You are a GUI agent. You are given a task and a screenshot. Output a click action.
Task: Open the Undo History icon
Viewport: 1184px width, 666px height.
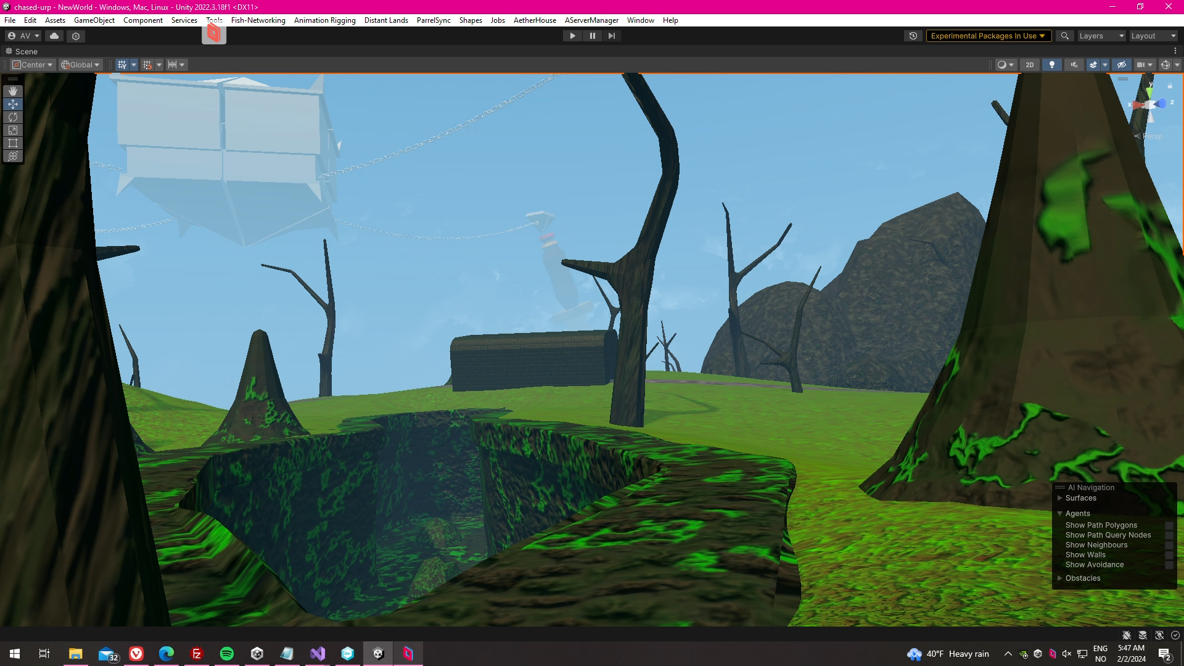(913, 36)
